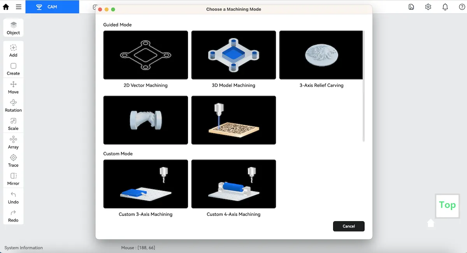Click the Add tool icon
467x253 pixels.
point(13,48)
